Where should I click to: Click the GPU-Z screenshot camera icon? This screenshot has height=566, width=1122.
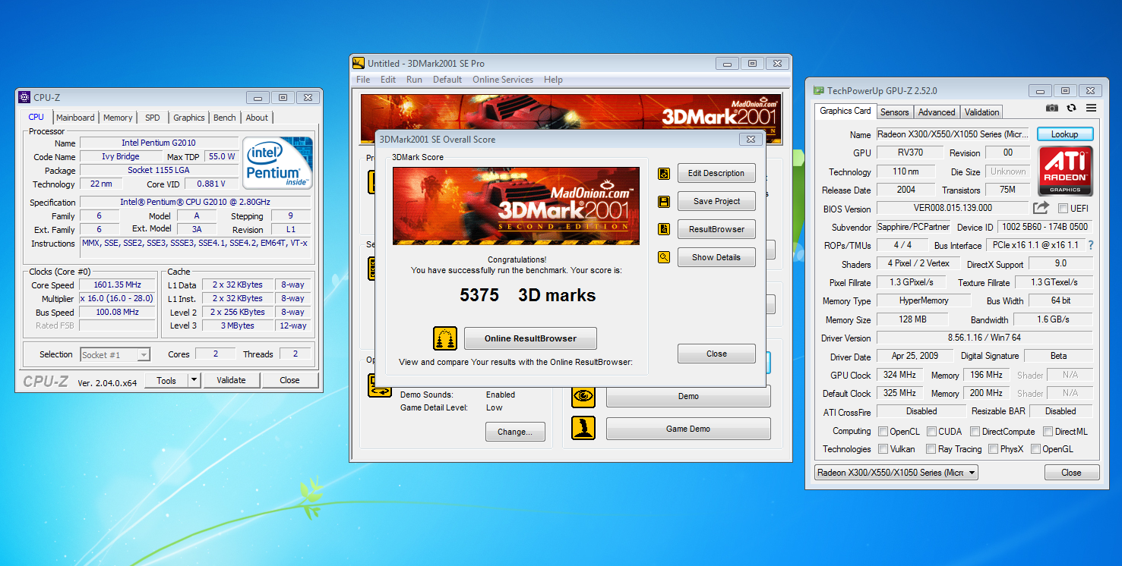[1052, 108]
